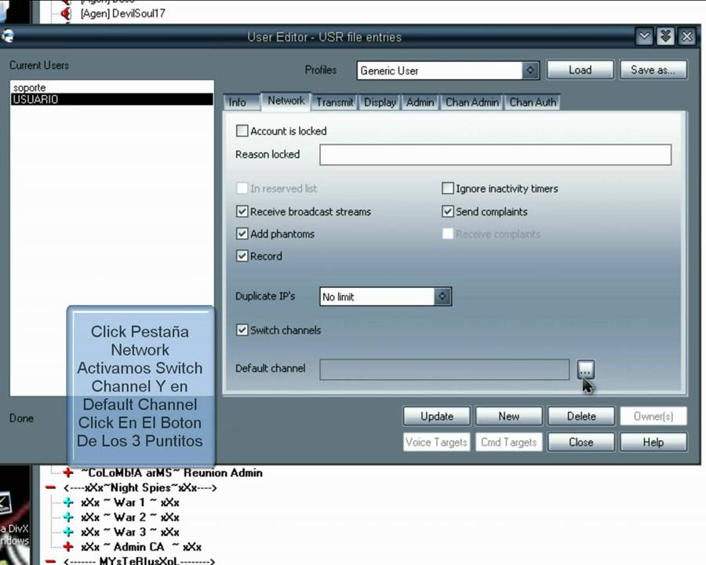Select soporte in Current Users list
Screen dimensions: 706x565
pyautogui.click(x=111, y=87)
